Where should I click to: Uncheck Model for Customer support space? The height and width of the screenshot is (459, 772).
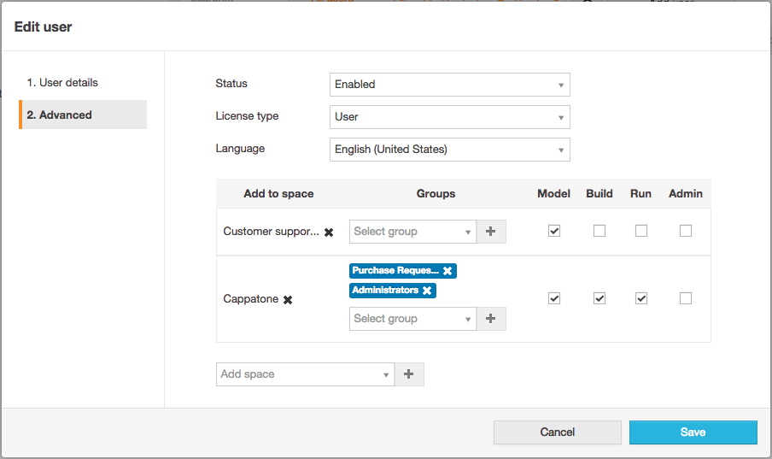point(554,231)
